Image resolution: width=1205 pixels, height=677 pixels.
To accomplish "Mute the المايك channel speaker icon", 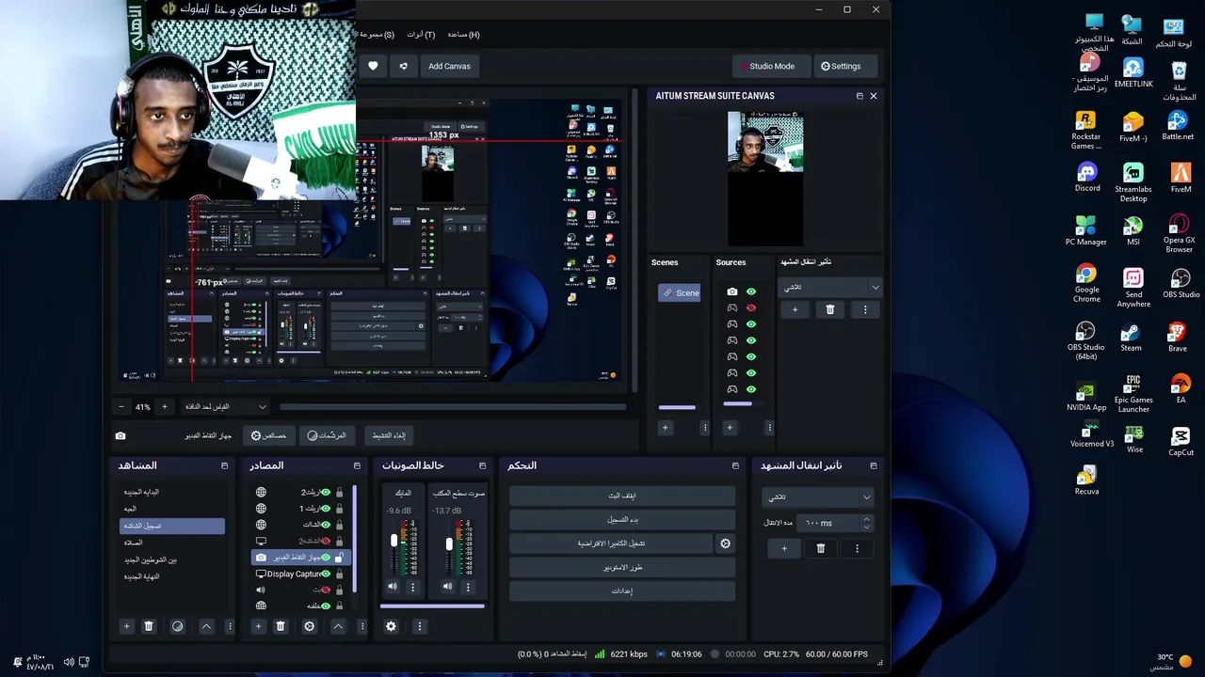I will [393, 587].
